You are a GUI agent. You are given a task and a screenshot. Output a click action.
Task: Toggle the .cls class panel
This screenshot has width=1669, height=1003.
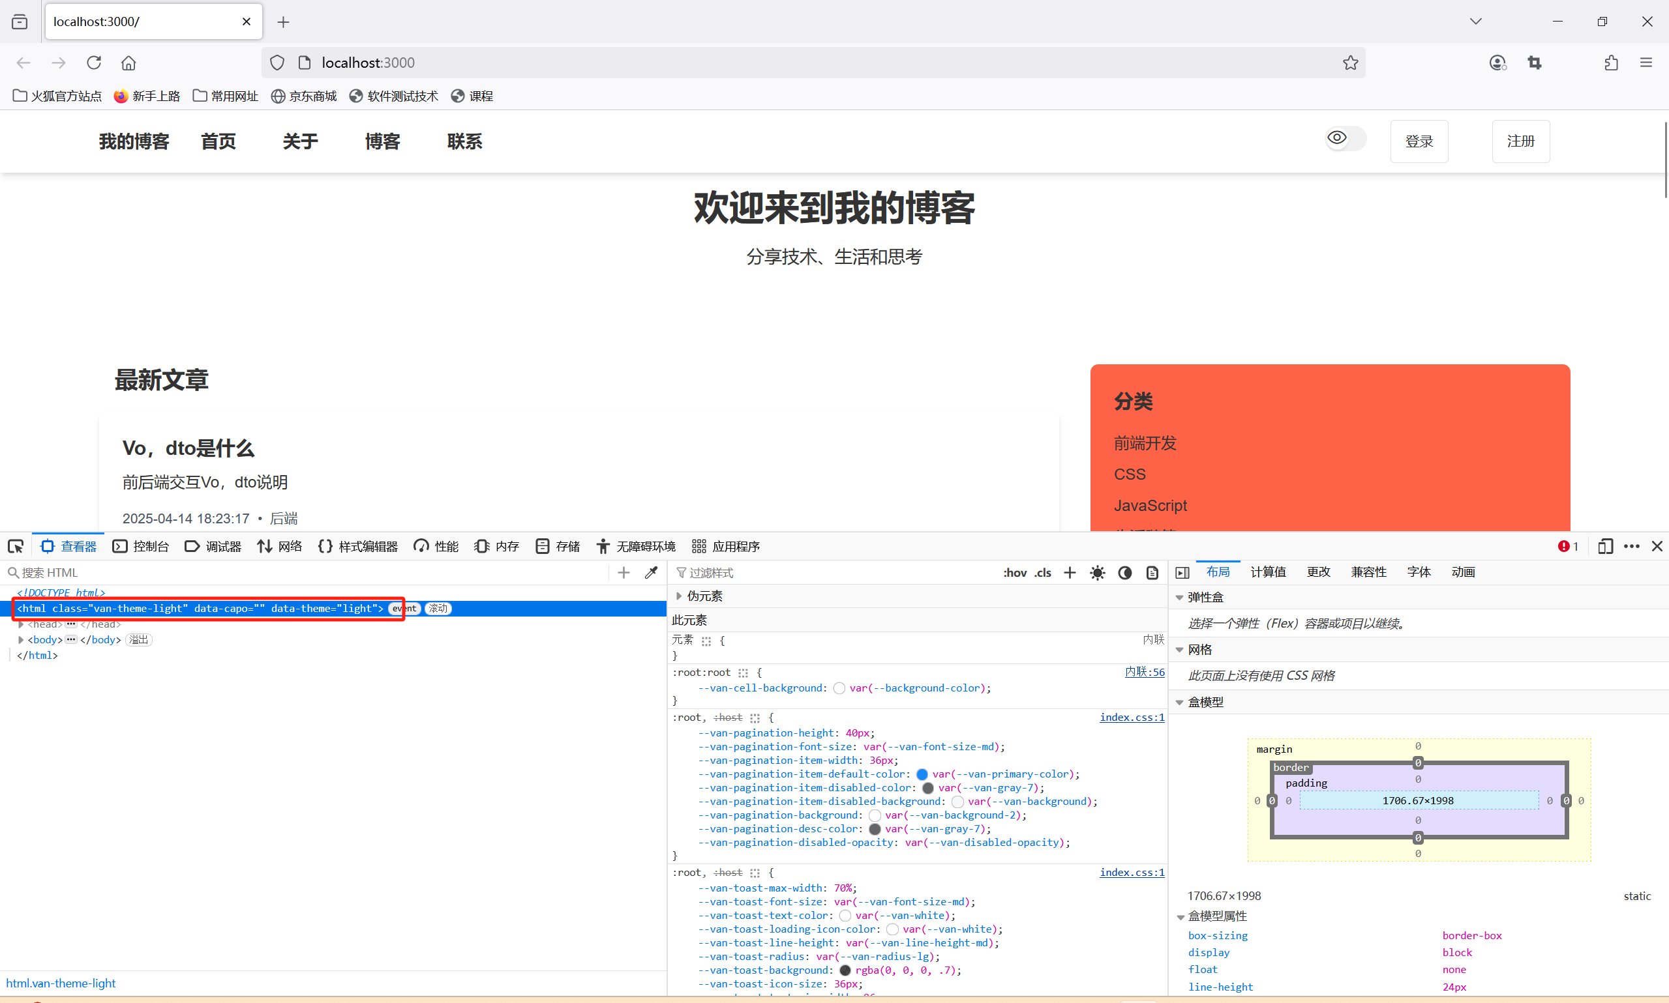(x=1043, y=572)
